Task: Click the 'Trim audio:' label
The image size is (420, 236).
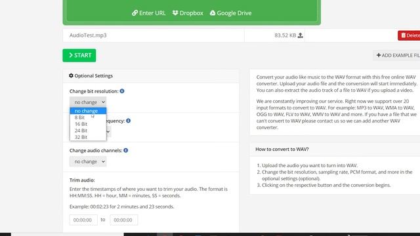Action: [82, 180]
